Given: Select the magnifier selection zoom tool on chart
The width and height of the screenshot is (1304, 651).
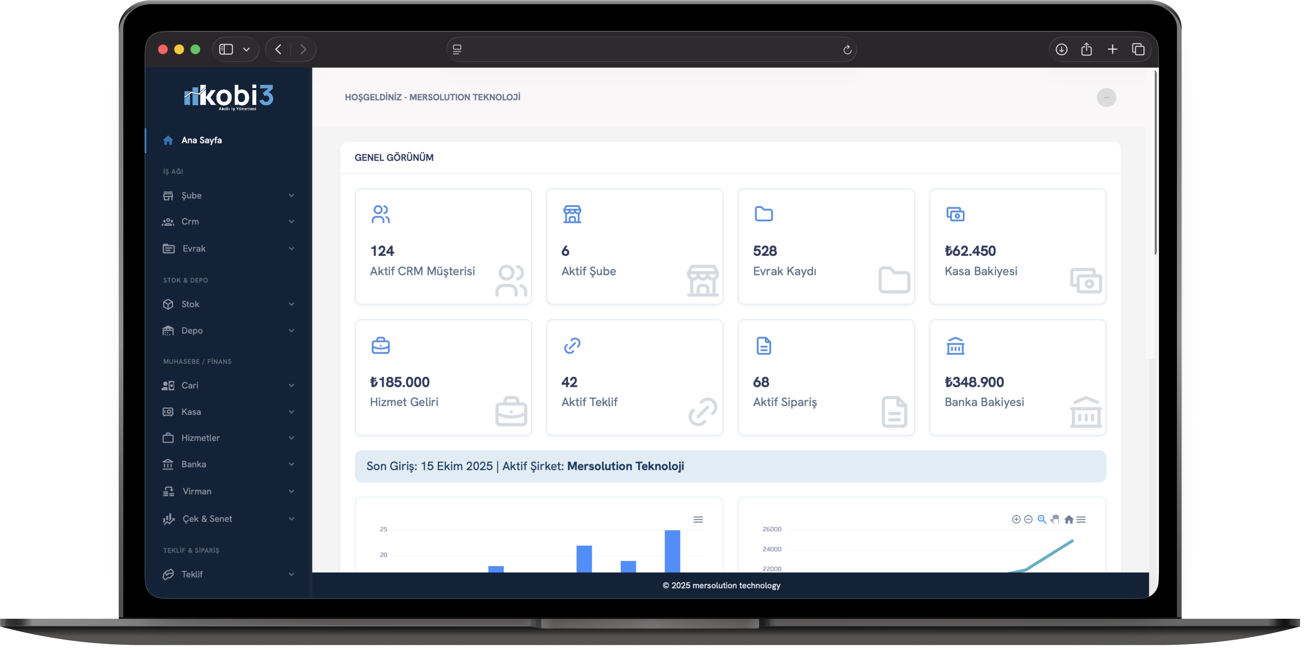Looking at the screenshot, I should point(1042,519).
